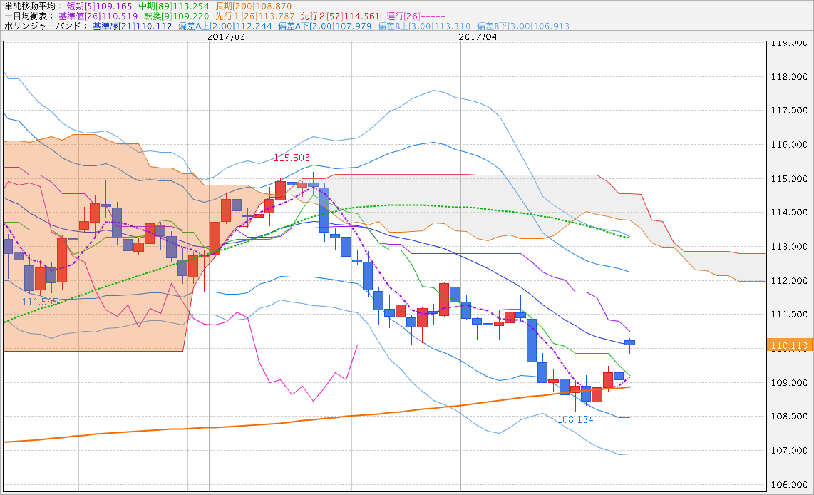Select the 2017/04 date marker
The height and width of the screenshot is (495, 814).
pyautogui.click(x=478, y=37)
